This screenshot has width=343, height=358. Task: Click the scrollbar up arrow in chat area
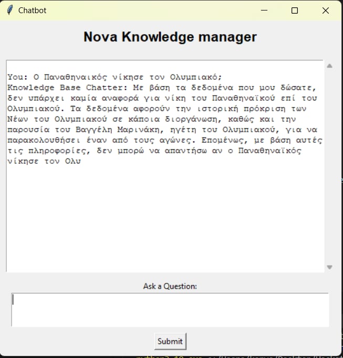click(x=329, y=66)
